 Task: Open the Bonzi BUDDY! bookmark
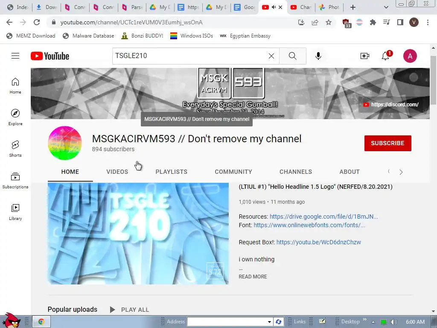click(143, 36)
